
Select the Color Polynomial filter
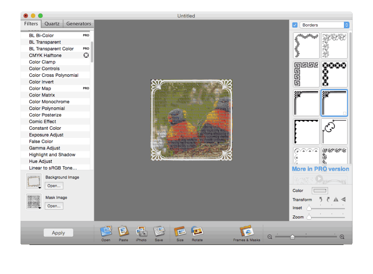(55, 108)
